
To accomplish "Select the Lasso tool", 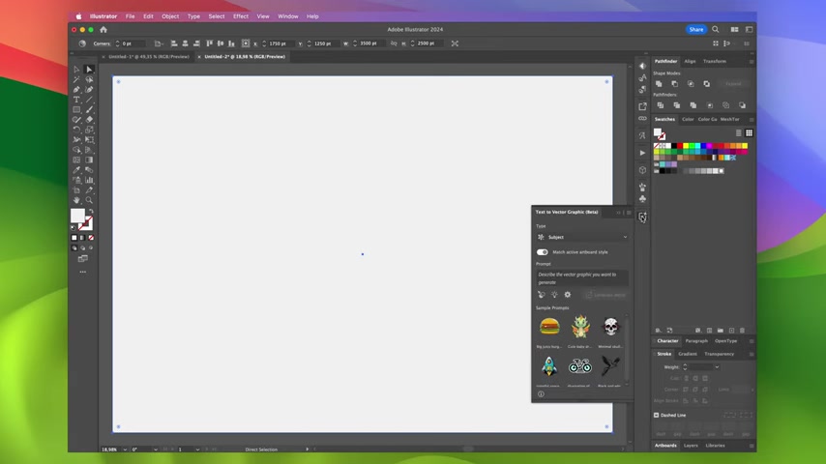I will pos(89,79).
